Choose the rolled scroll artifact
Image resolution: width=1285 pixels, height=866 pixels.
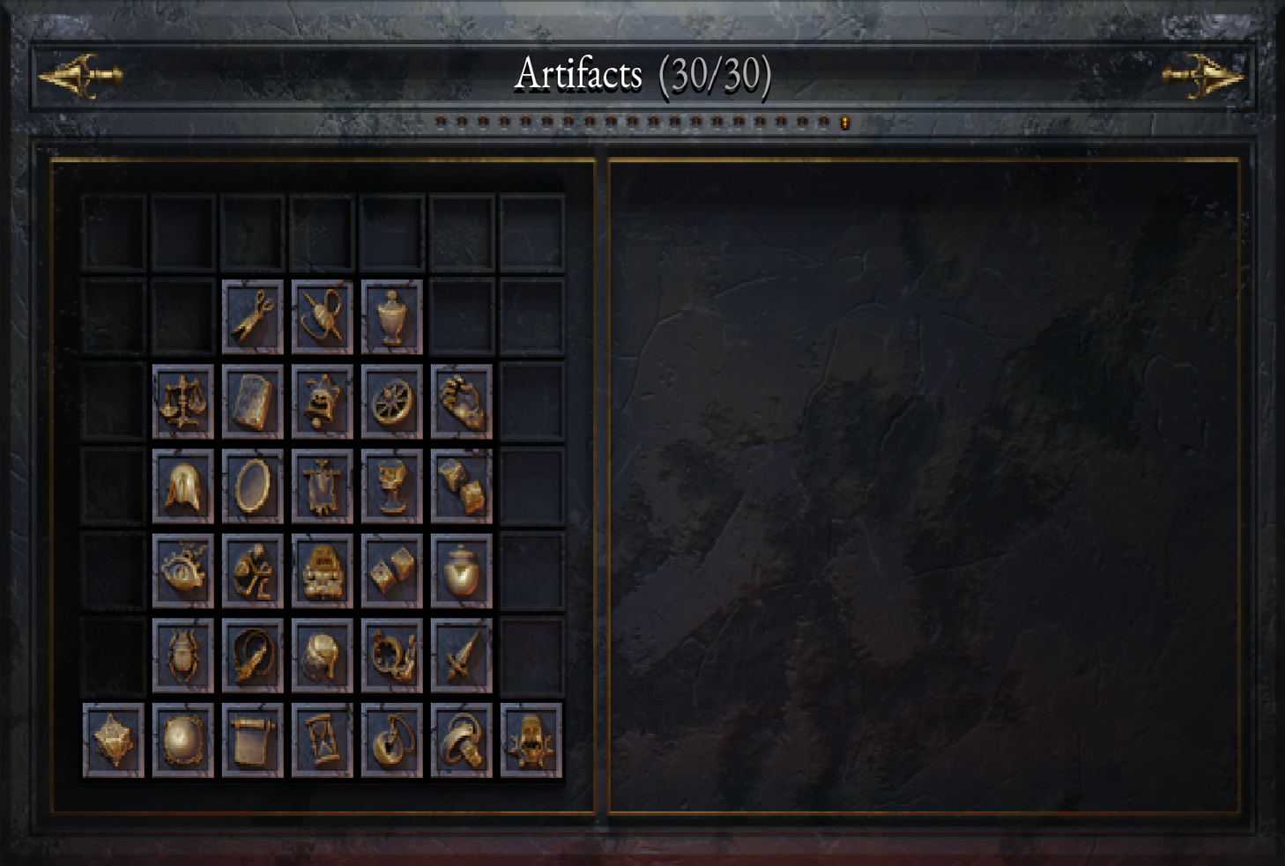(253, 740)
